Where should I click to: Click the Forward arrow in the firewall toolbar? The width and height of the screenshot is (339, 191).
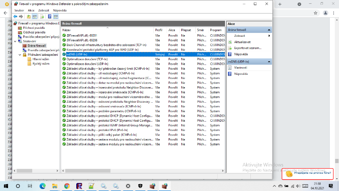coord(21,16)
